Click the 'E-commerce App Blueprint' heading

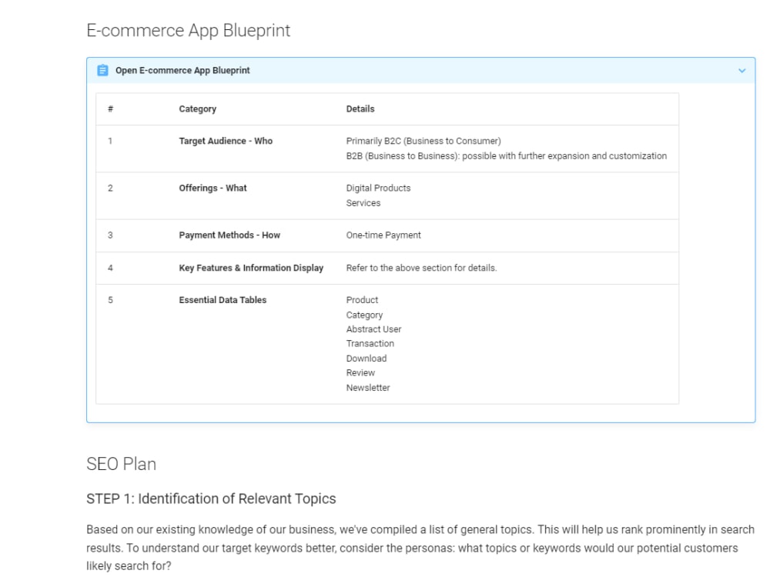(x=188, y=31)
